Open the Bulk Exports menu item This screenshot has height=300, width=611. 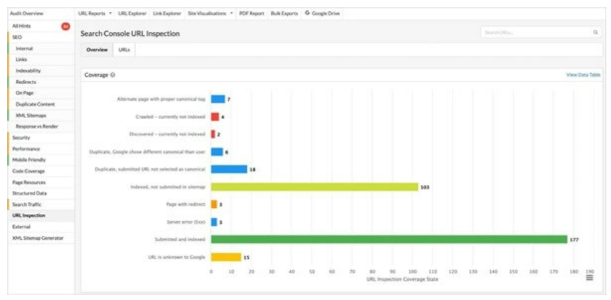[x=285, y=13]
